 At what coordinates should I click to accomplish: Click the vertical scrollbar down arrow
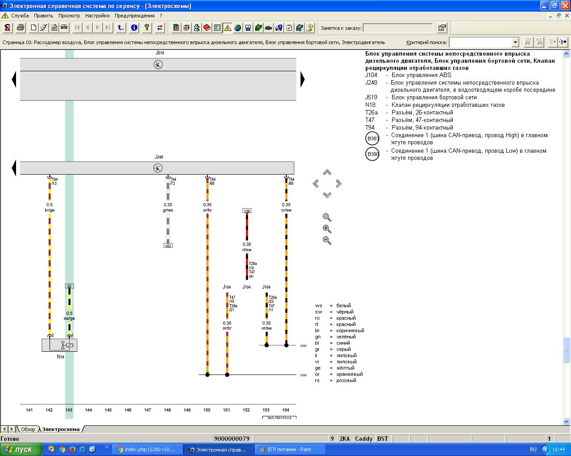(x=567, y=421)
